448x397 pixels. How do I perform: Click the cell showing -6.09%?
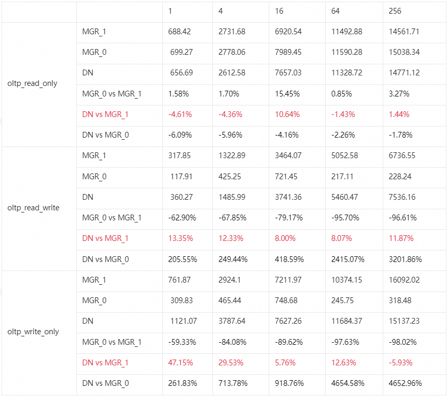[x=180, y=135]
